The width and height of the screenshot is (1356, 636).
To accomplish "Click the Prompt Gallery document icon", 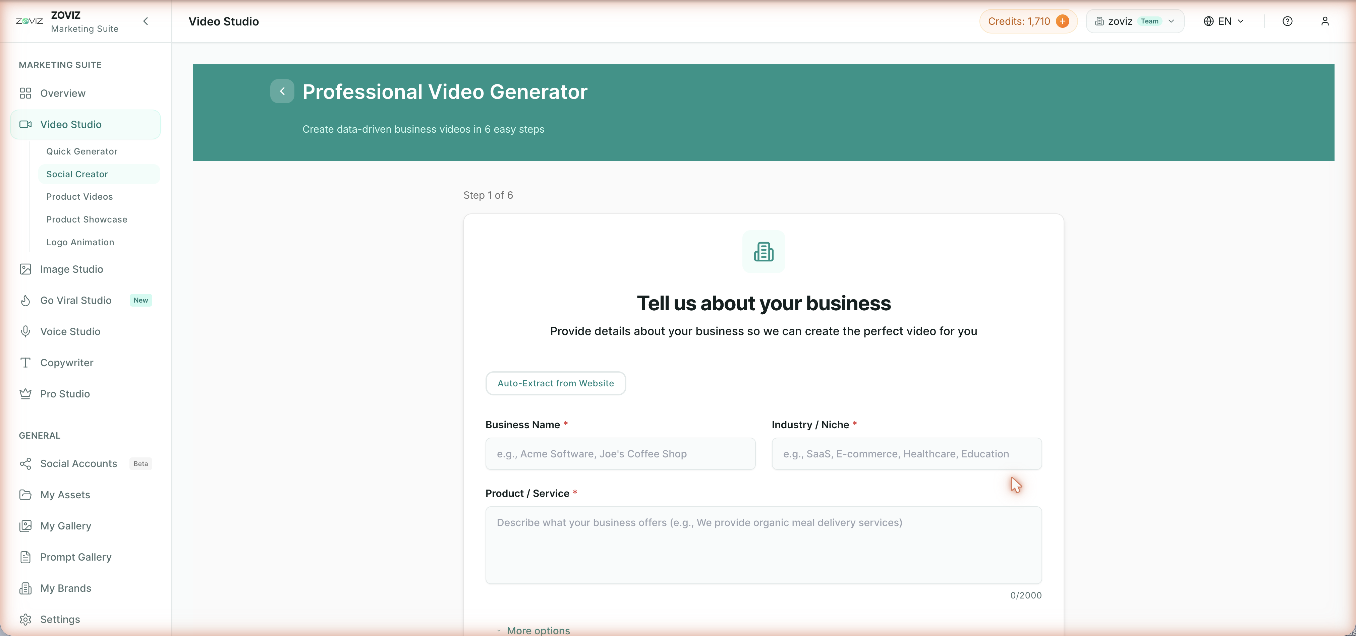I will (25, 557).
